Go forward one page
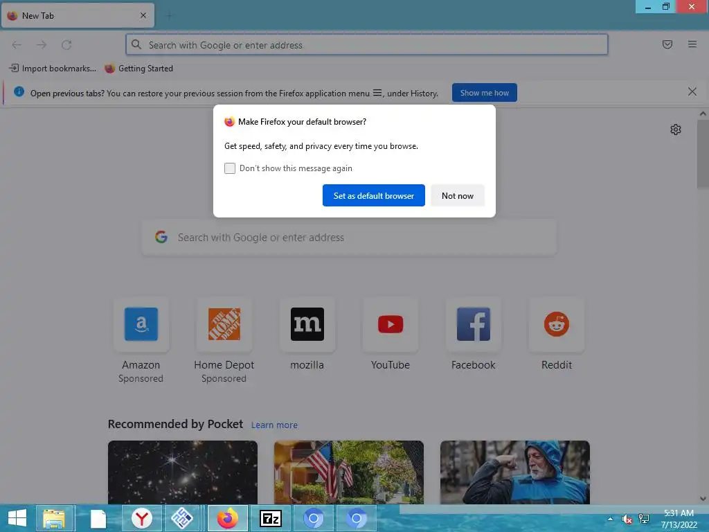This screenshot has height=532, width=709. [x=42, y=45]
